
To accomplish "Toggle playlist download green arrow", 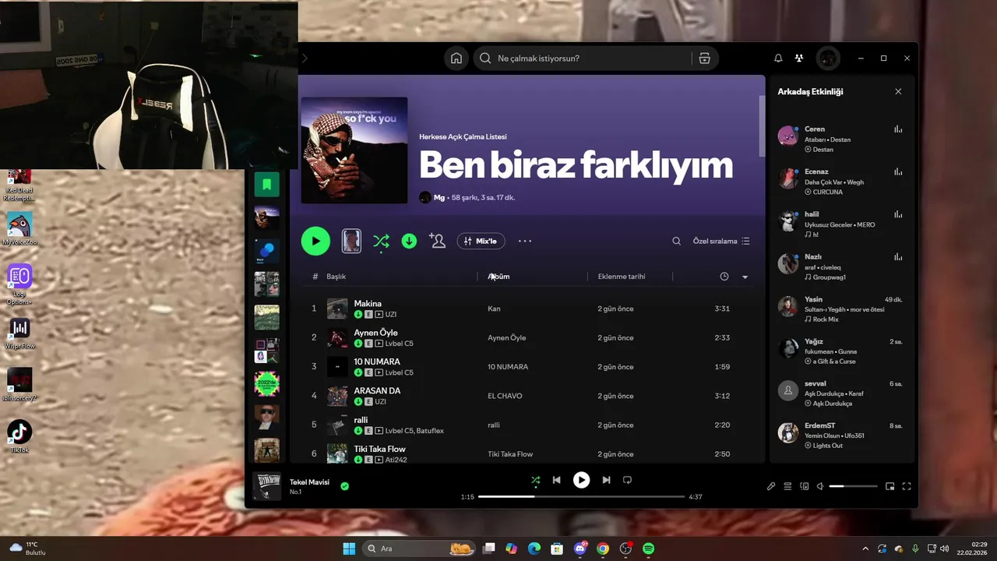I will [x=409, y=242].
